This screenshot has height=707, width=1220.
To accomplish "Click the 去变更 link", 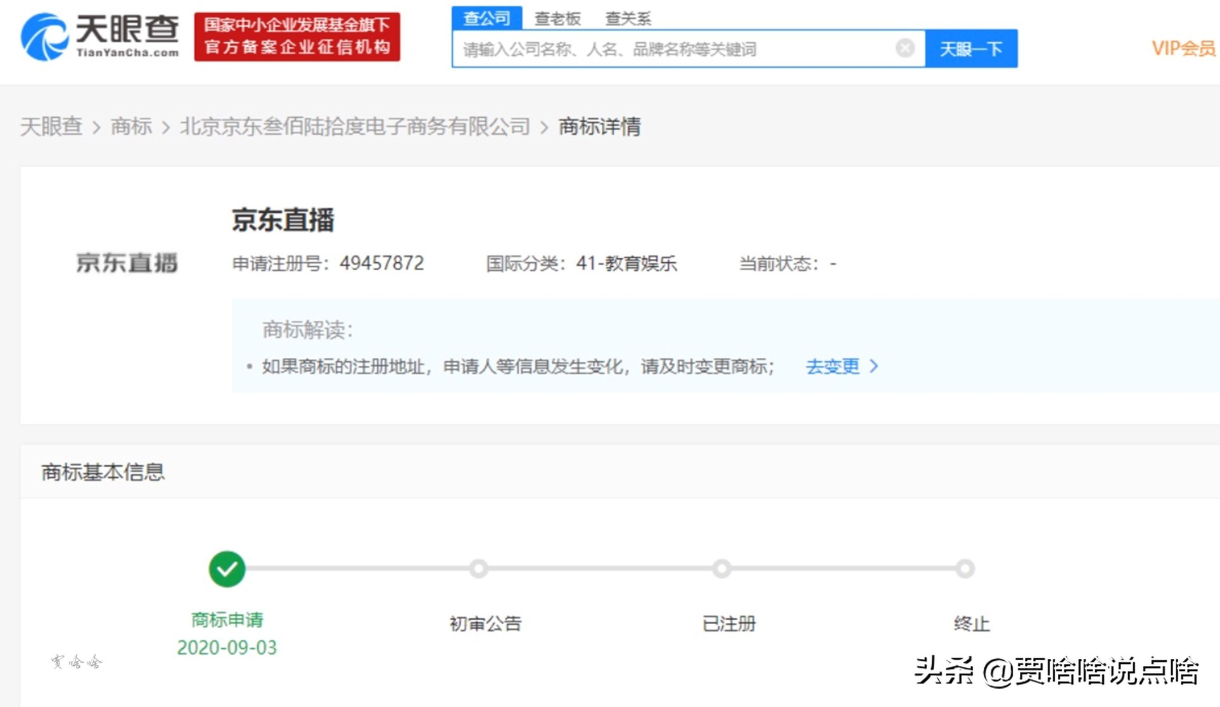I will (x=832, y=366).
